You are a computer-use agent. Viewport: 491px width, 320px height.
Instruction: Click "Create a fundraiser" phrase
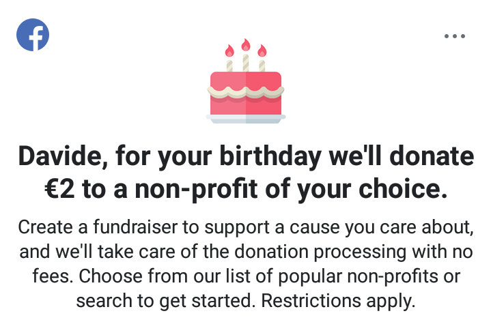[98, 227]
